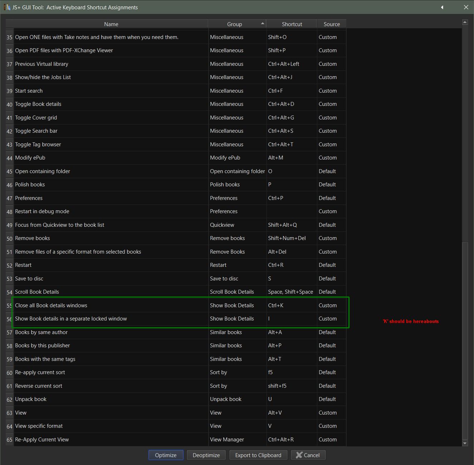Click the Shift+P shortcut cell
474x465 pixels.
click(292, 50)
